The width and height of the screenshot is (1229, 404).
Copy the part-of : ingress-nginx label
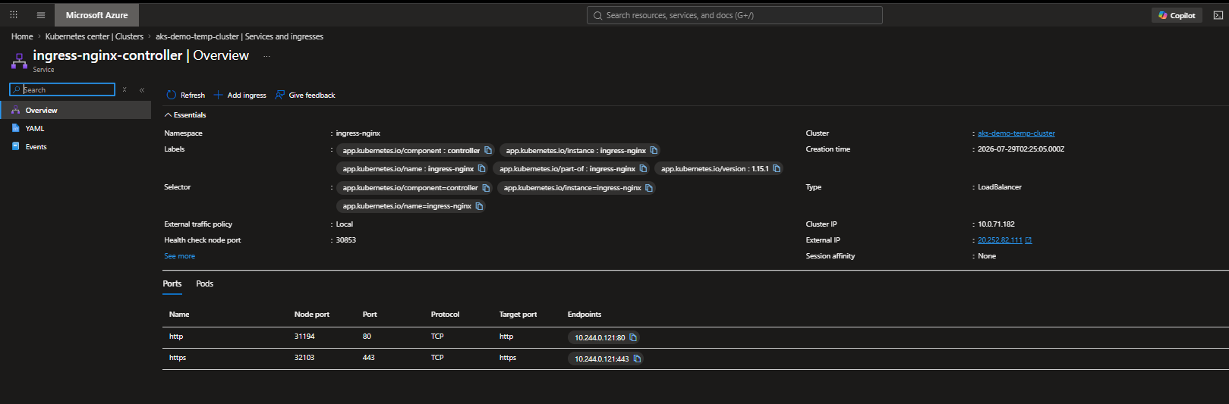(x=643, y=168)
